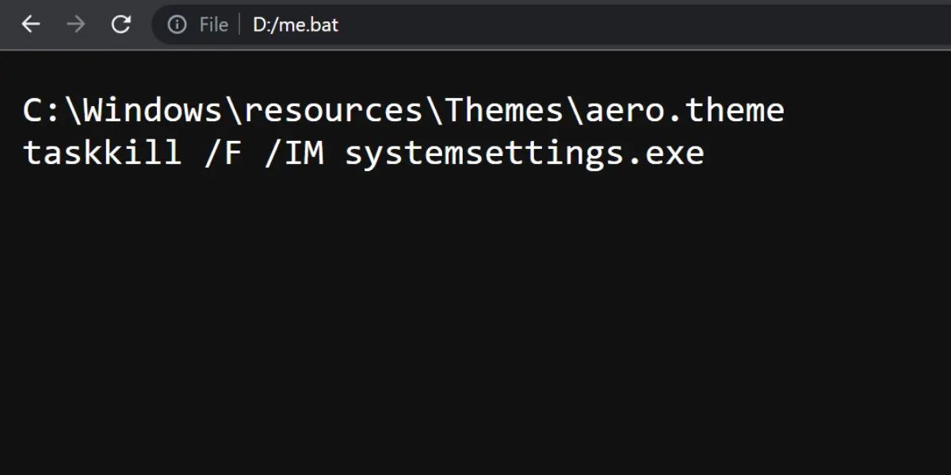Navigate back using the back arrow
Screen dimensions: 951x475
point(30,24)
